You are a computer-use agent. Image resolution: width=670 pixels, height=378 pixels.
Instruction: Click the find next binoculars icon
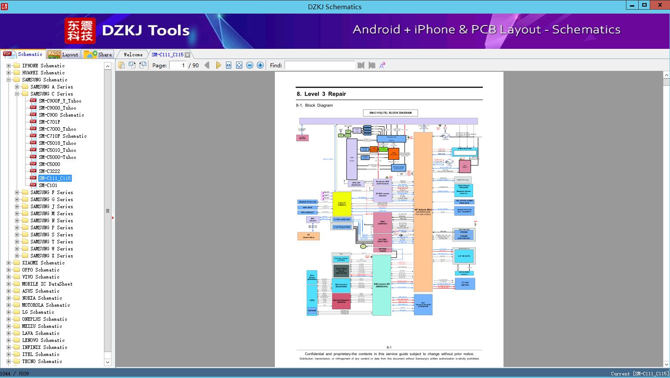pos(372,65)
